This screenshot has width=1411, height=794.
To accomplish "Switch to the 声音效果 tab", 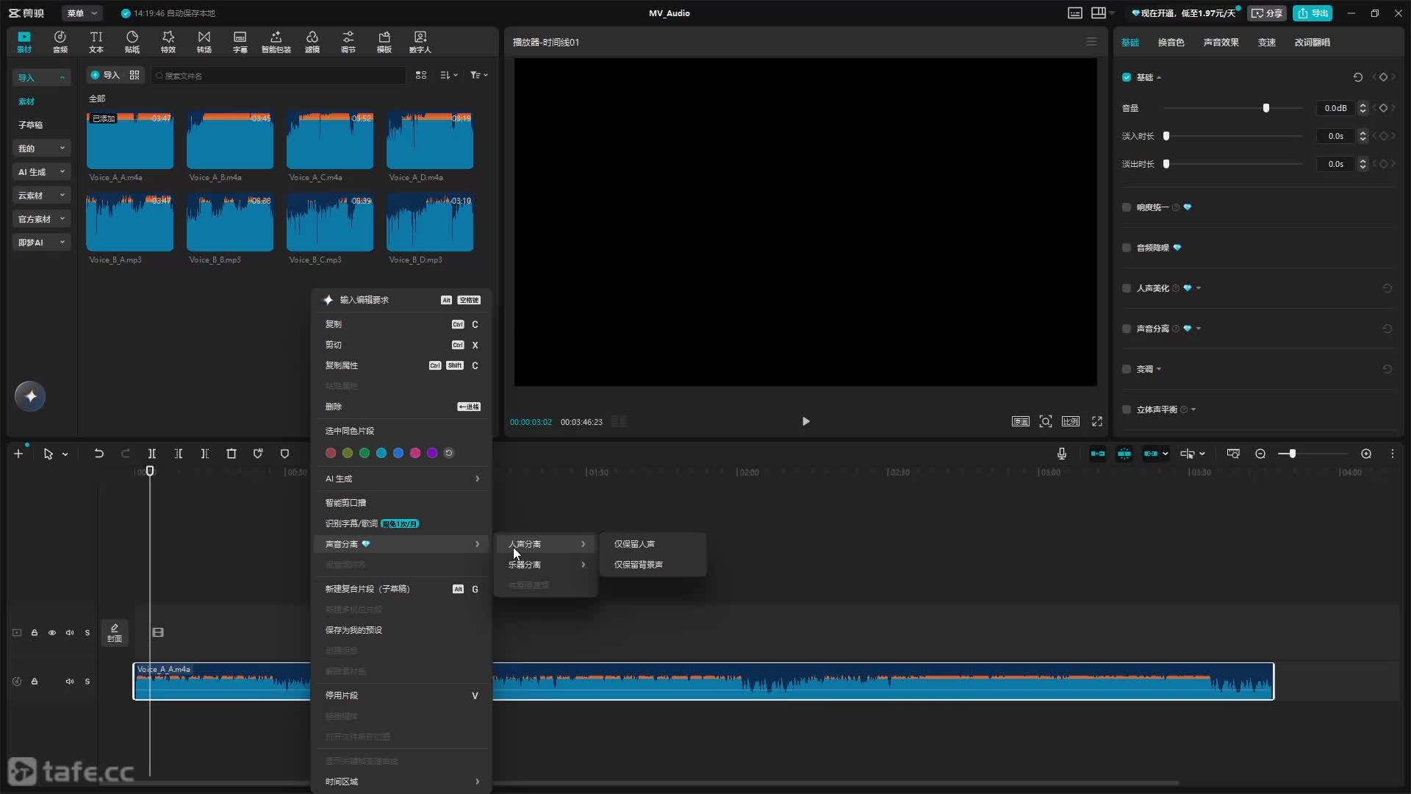I will click(x=1221, y=42).
